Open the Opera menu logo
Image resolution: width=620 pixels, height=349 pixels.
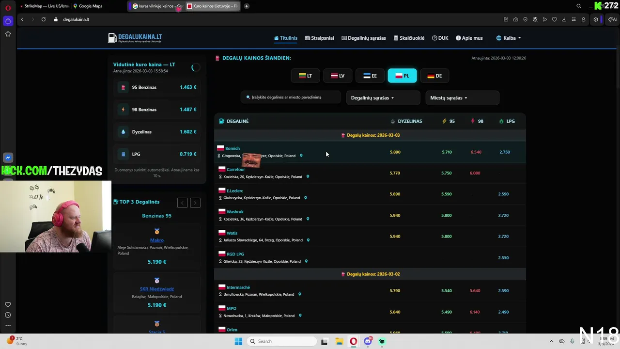pyautogui.click(x=8, y=7)
